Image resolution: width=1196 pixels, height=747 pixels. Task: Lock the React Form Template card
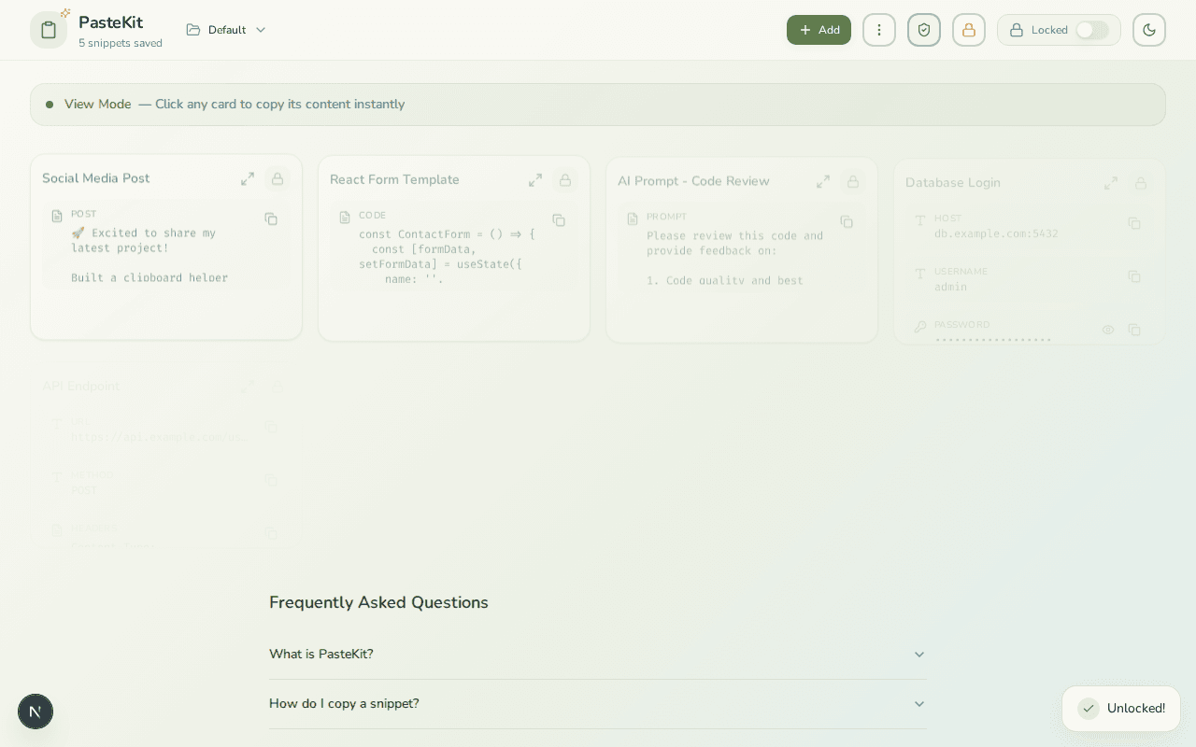[564, 180]
